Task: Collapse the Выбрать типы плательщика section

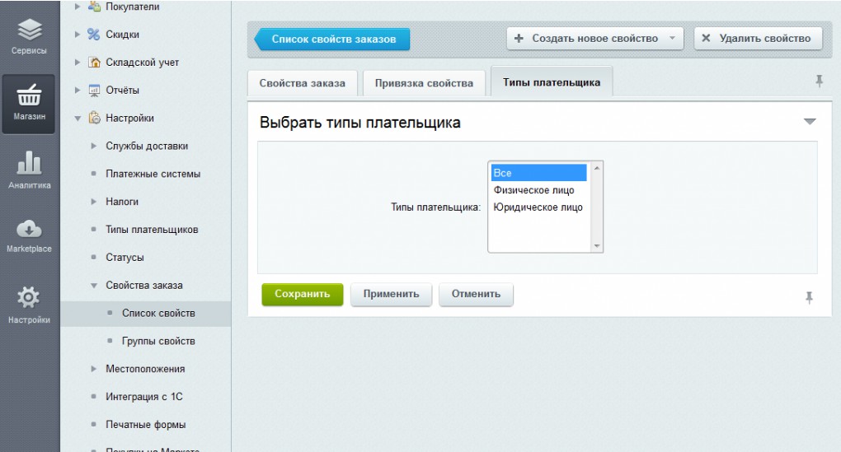Action: pos(810,122)
